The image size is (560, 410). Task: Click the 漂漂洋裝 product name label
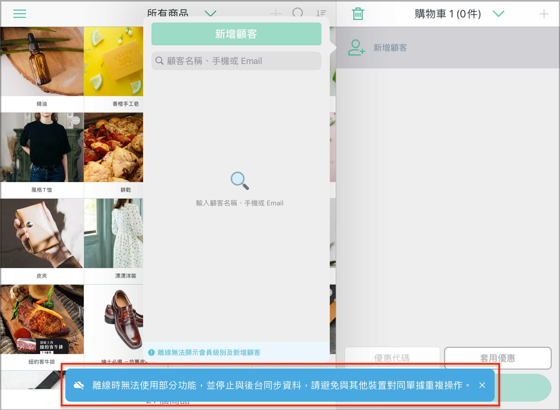coord(126,276)
